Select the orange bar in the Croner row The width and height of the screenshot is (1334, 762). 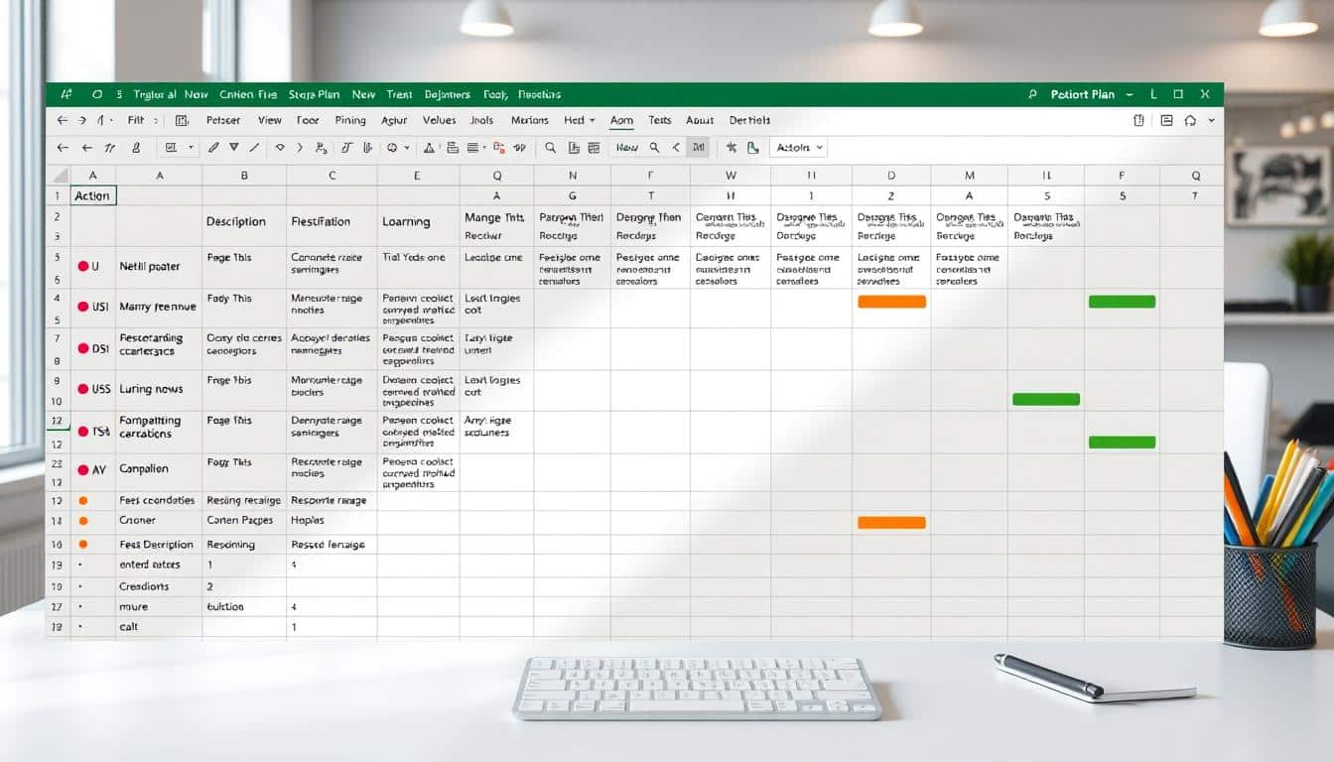coord(891,522)
